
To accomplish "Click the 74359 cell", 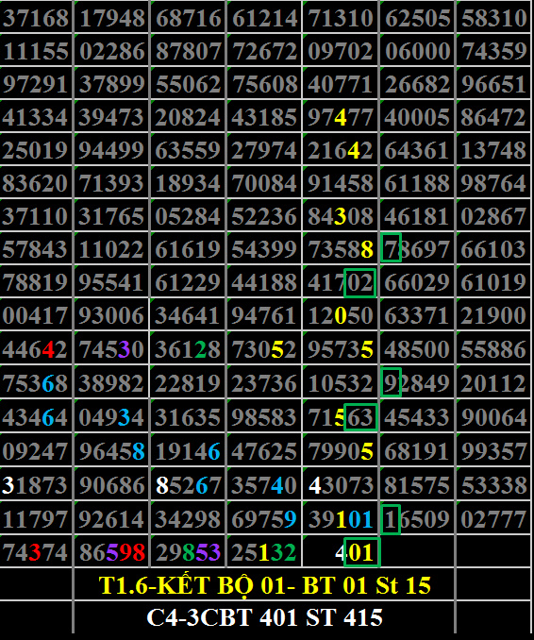I will pos(494,50).
